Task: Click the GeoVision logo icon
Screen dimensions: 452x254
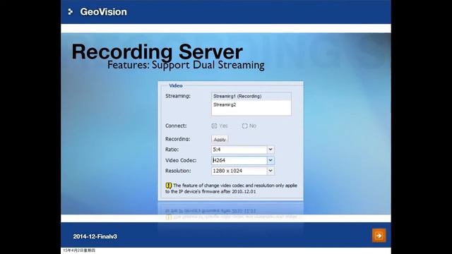Action: tap(71, 12)
